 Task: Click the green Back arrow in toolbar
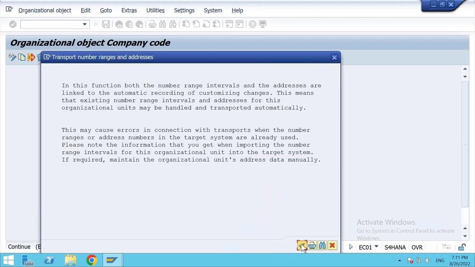point(119,24)
